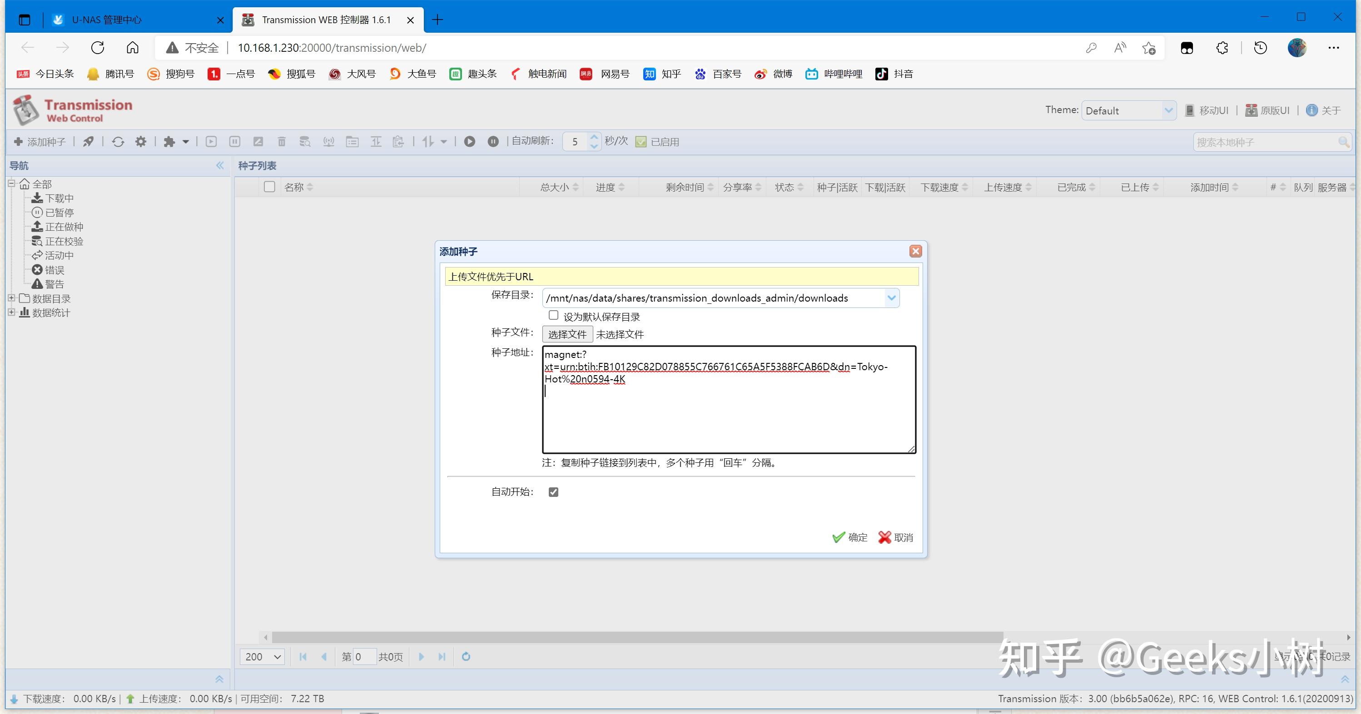Click the green checkmark 确定 button

pyautogui.click(x=849, y=537)
